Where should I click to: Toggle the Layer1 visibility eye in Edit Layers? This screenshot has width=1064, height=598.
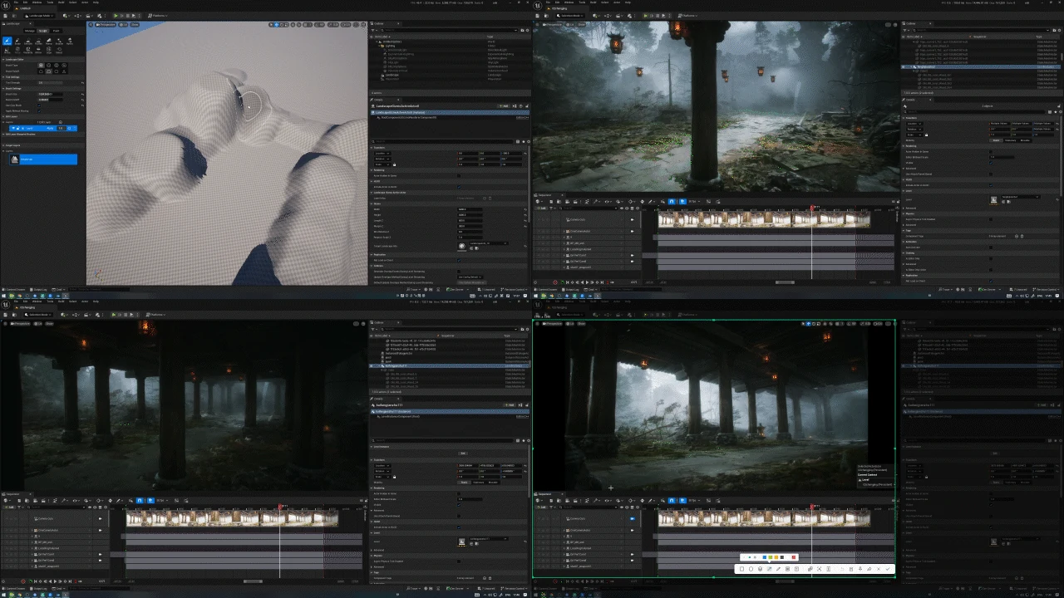pos(13,128)
